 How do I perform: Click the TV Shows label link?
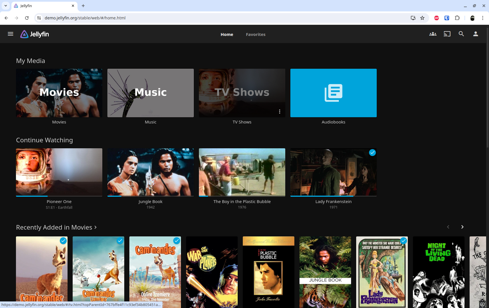click(x=242, y=122)
